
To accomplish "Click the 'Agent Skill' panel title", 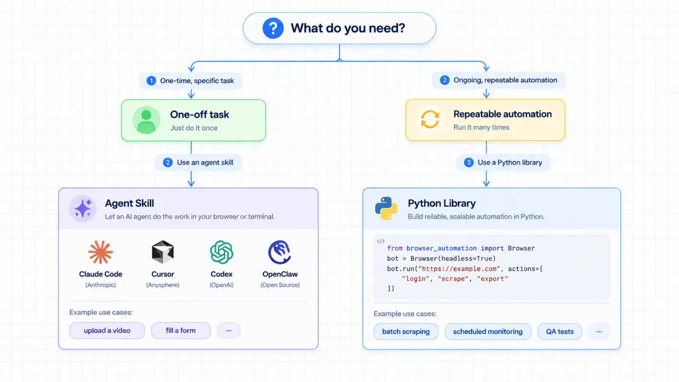I will [x=129, y=203].
